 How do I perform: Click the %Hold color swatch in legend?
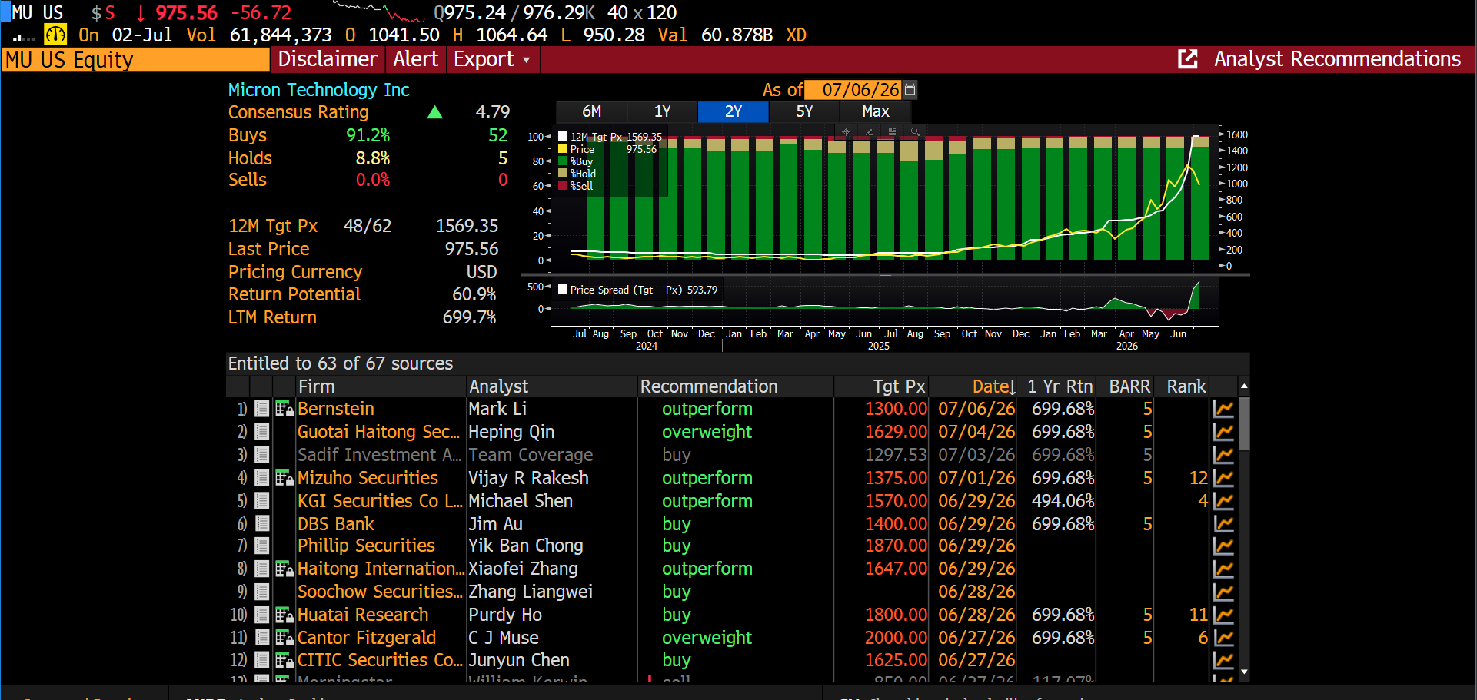pyautogui.click(x=563, y=174)
